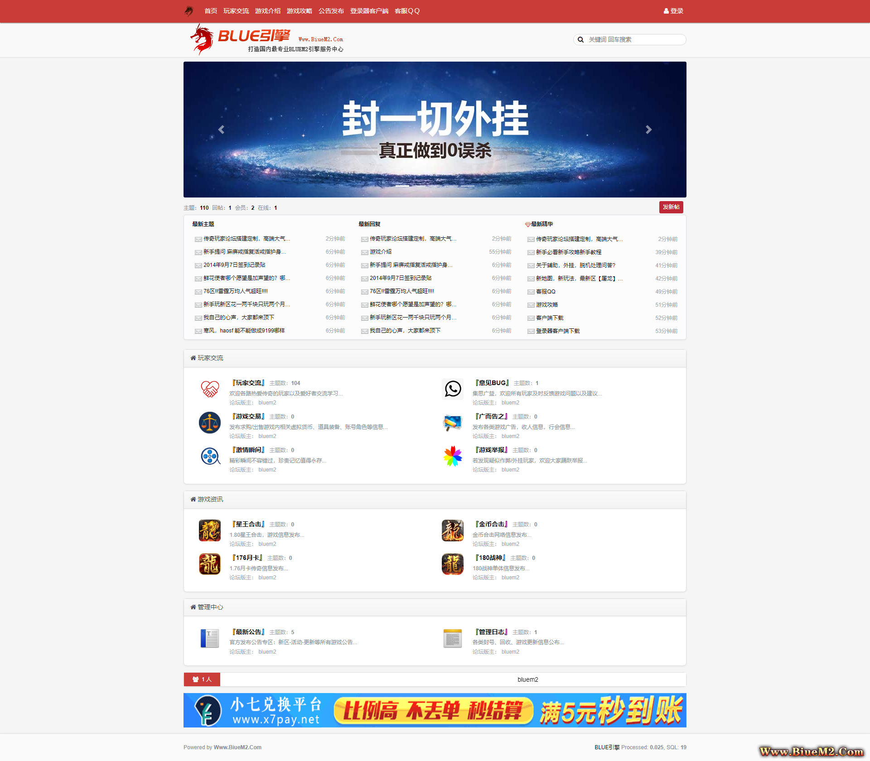Click envelope icon beside 2014年9月7日签到记录贴 in 最新主题

pos(198,265)
